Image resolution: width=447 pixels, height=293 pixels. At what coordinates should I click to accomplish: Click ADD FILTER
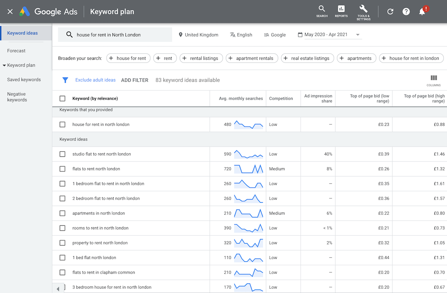click(x=135, y=80)
